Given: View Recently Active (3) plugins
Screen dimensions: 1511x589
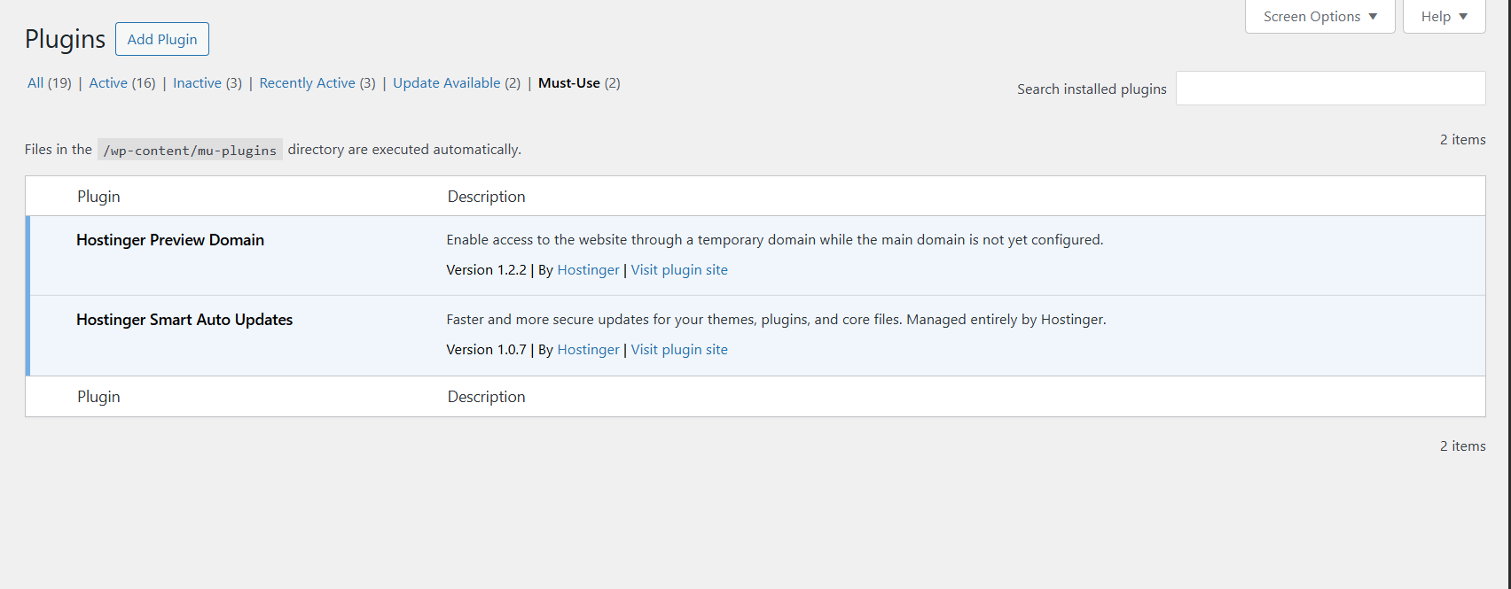Looking at the screenshot, I should coord(317,83).
